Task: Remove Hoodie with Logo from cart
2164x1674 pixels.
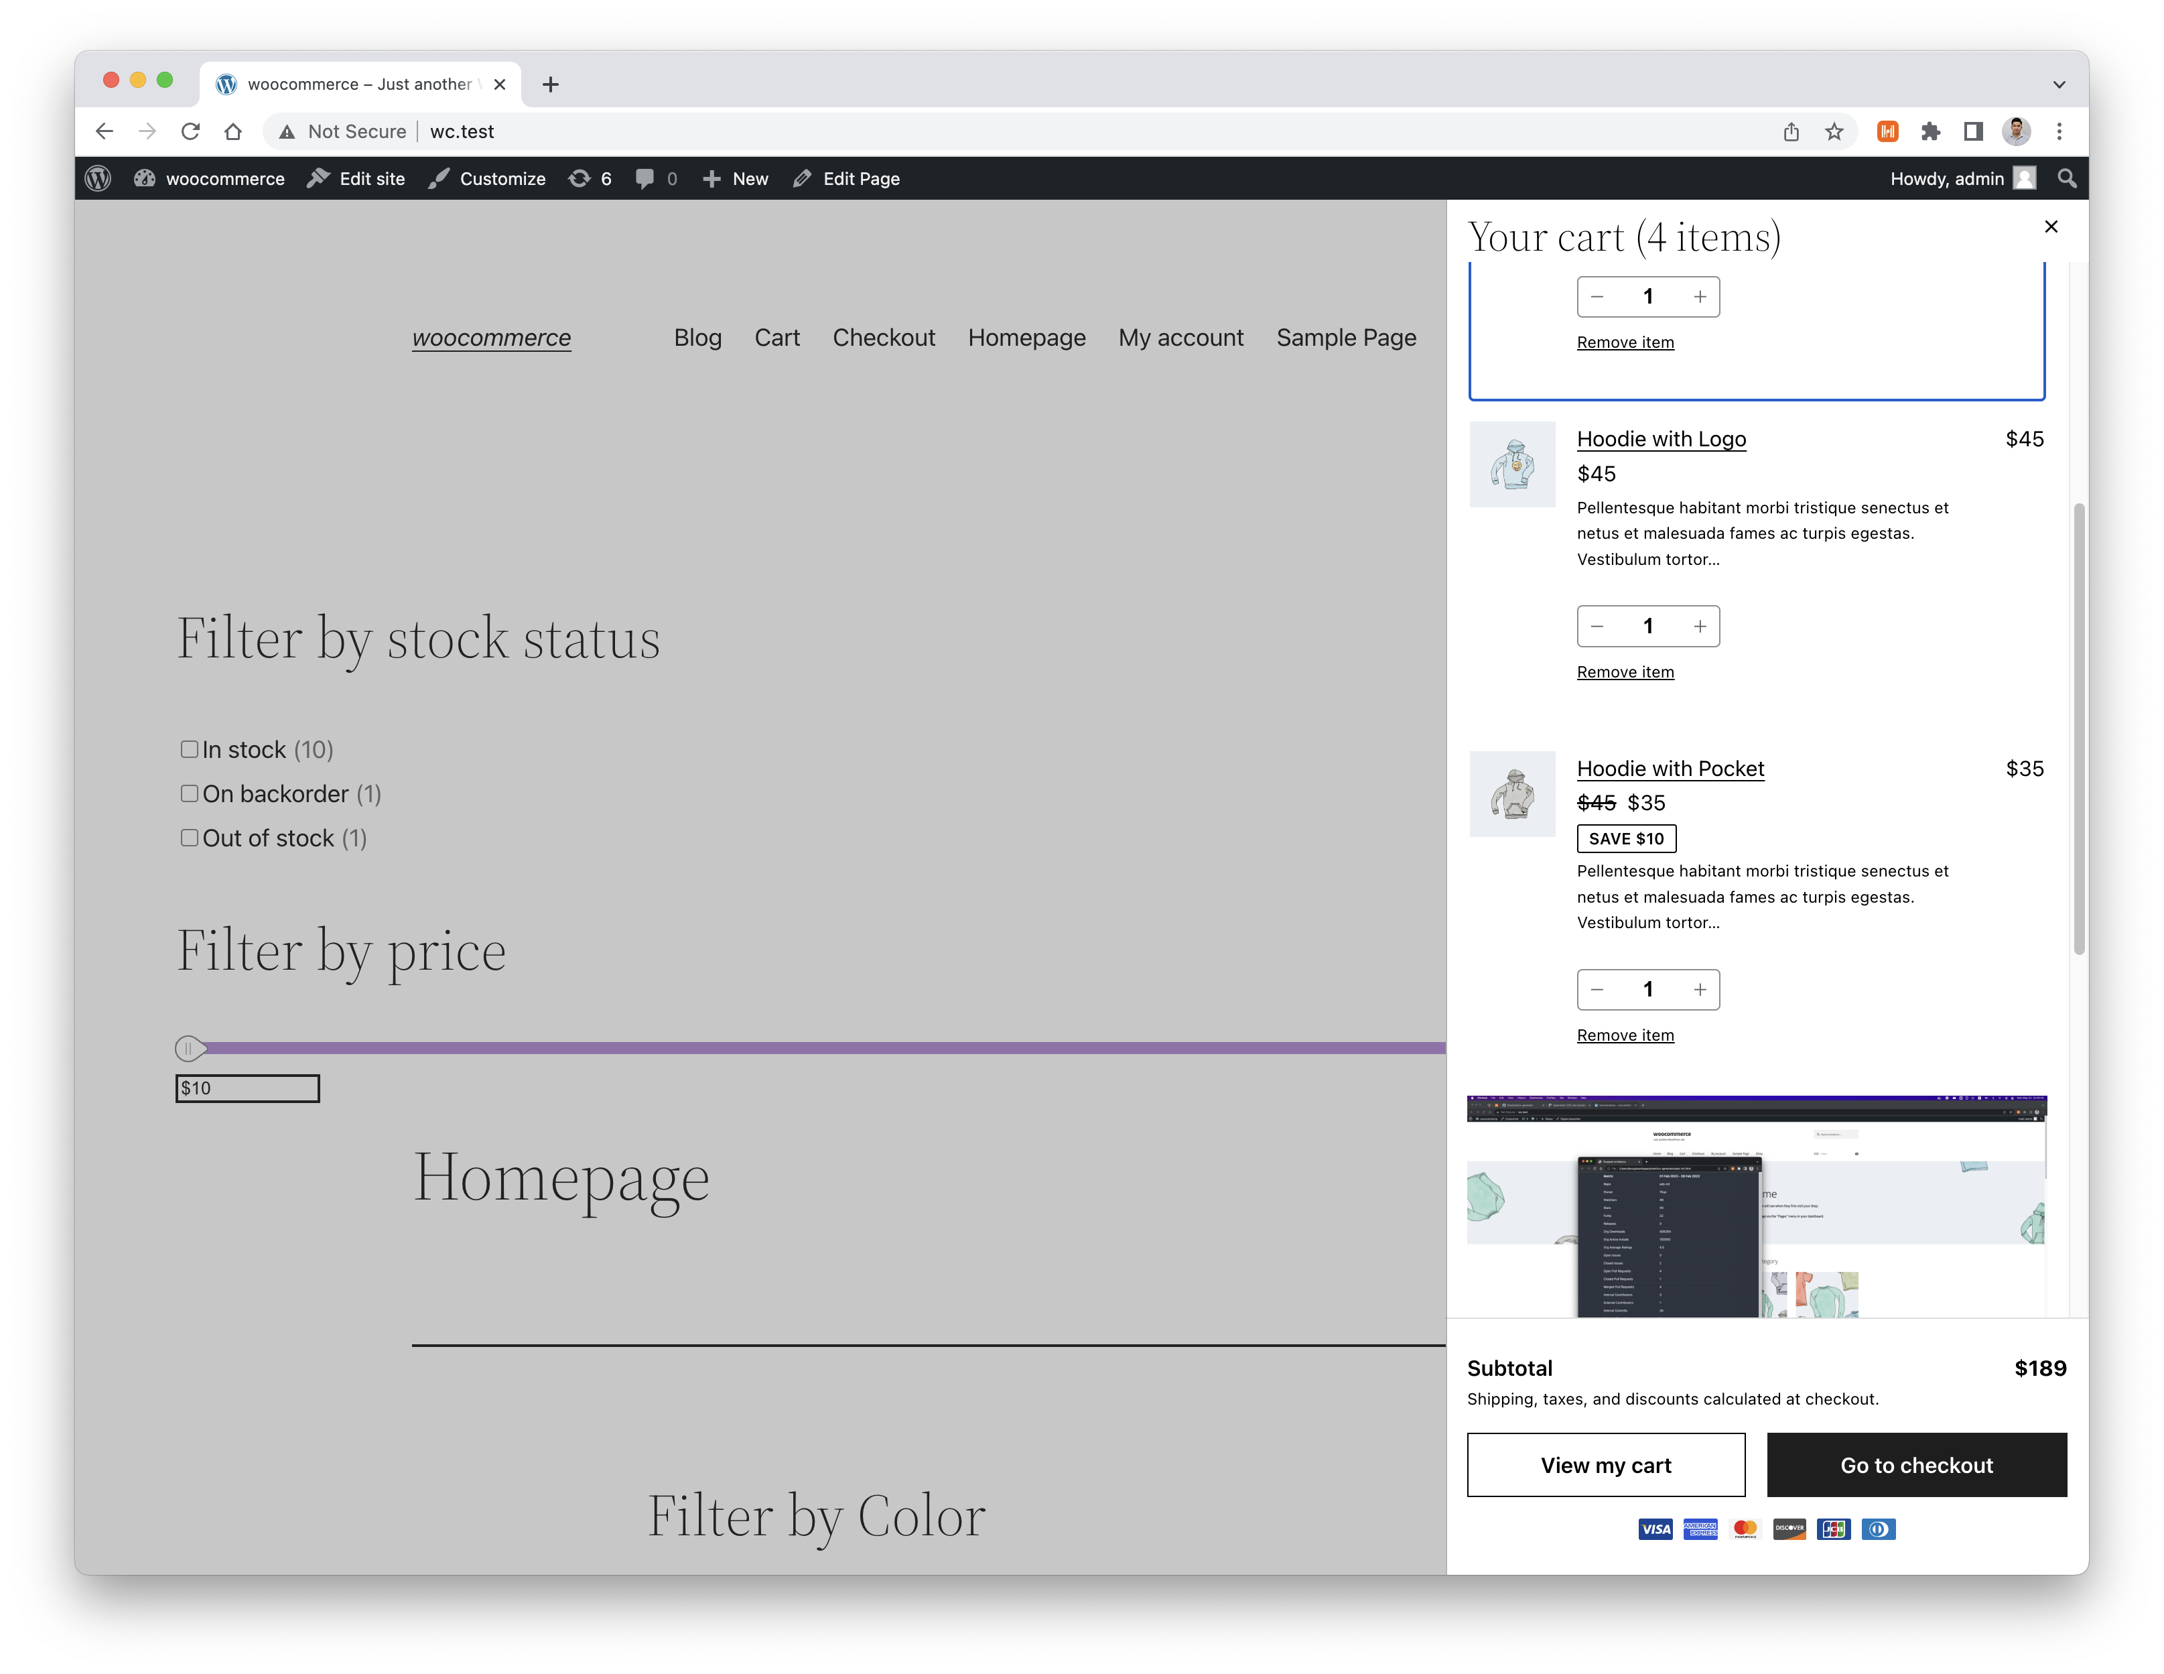Action: (1625, 672)
